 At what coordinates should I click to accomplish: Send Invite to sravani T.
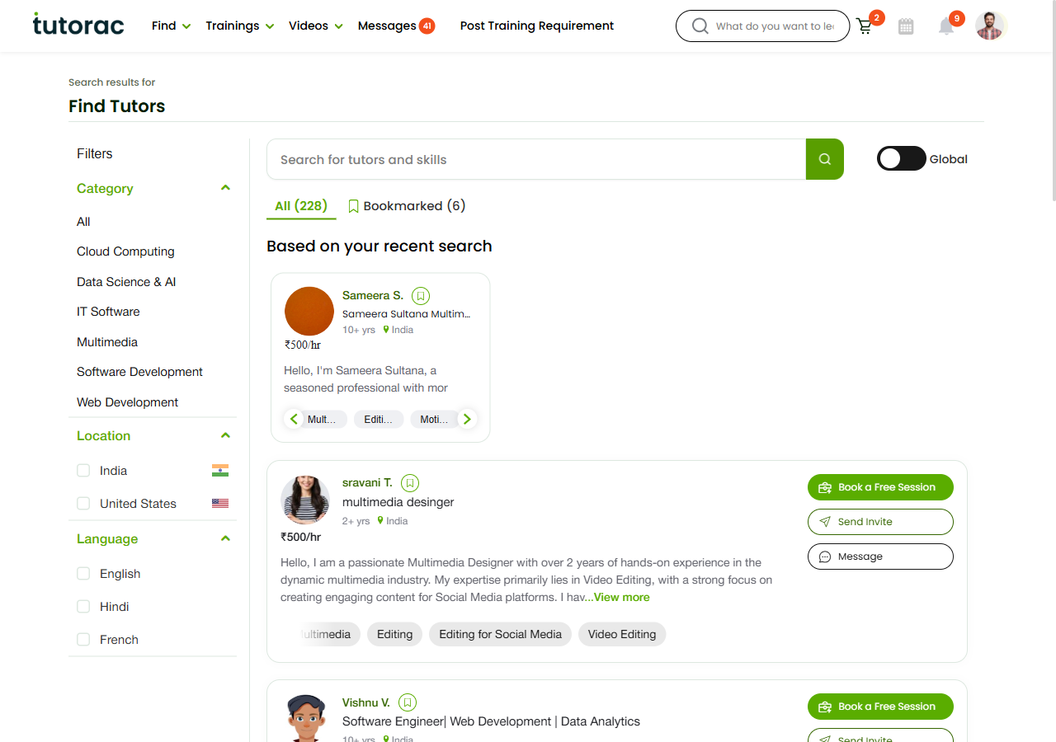pyautogui.click(x=880, y=522)
